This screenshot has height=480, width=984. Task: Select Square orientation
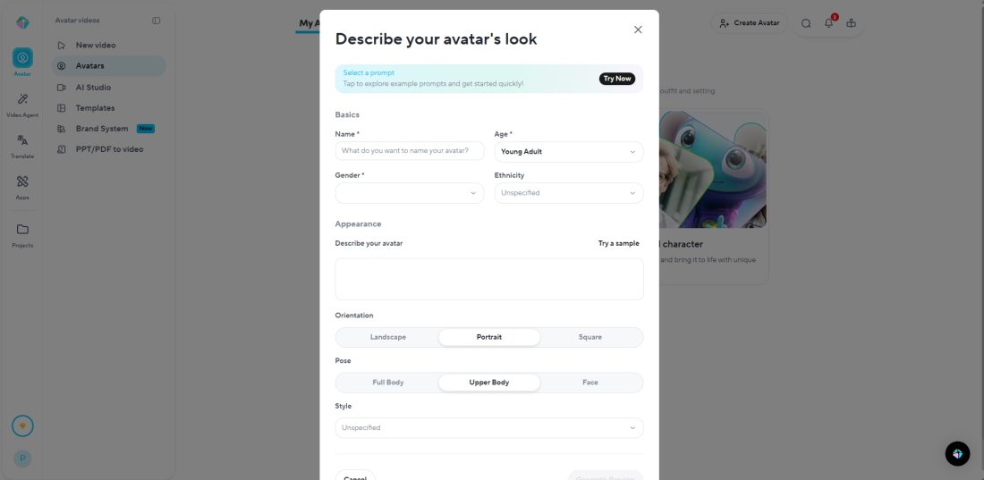click(x=590, y=337)
